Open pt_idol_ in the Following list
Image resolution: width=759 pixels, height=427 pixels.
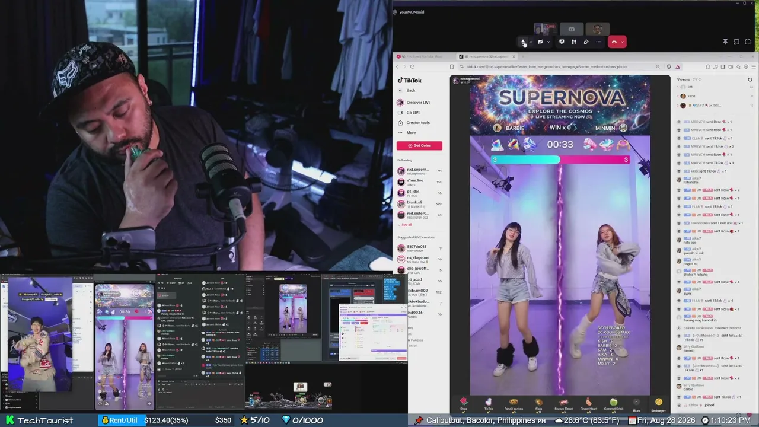[419, 193]
